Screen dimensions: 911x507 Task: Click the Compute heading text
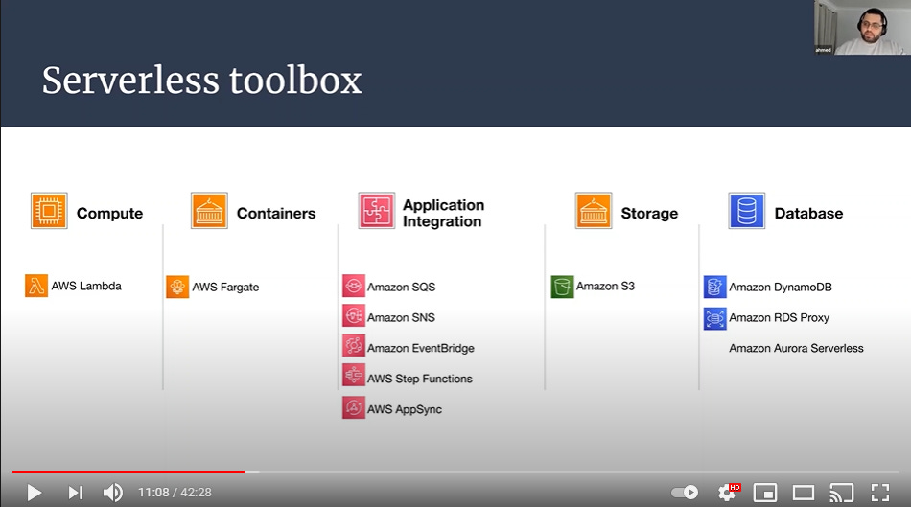(x=110, y=214)
